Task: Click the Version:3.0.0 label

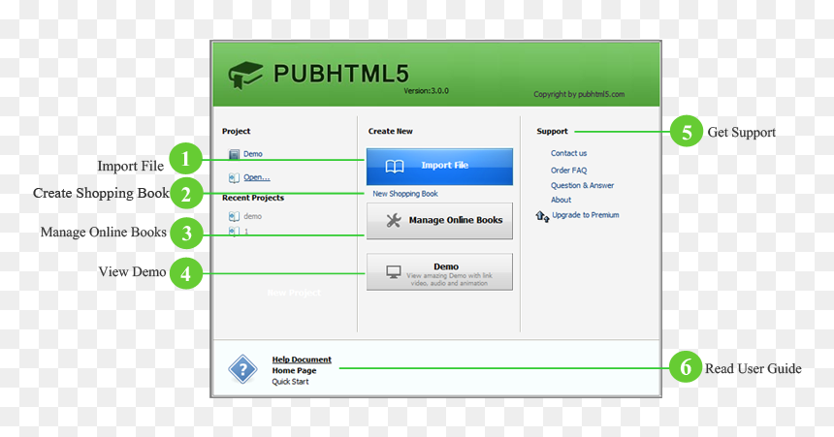Action: pyautogui.click(x=426, y=91)
